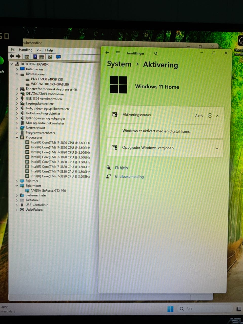This screenshot has height=324, width=243.
Task: Click the Aktiveringsstatus certificate icon
Action: point(115,114)
